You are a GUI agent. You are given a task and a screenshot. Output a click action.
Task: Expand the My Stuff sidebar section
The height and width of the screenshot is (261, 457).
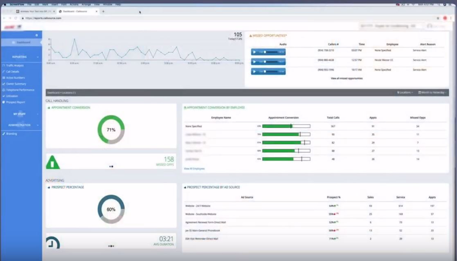click(x=21, y=114)
